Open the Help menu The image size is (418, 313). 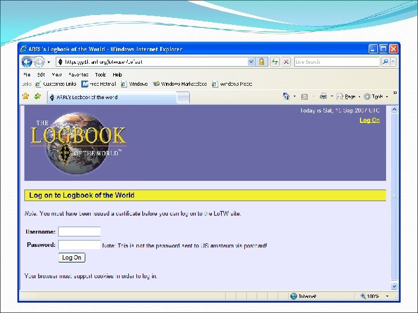coord(117,75)
